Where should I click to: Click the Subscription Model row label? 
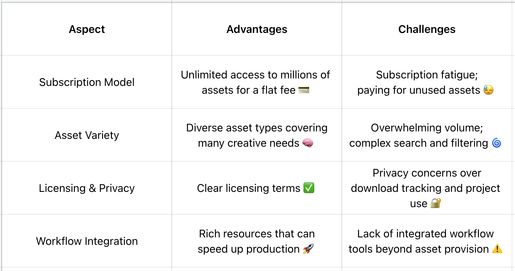(x=87, y=82)
